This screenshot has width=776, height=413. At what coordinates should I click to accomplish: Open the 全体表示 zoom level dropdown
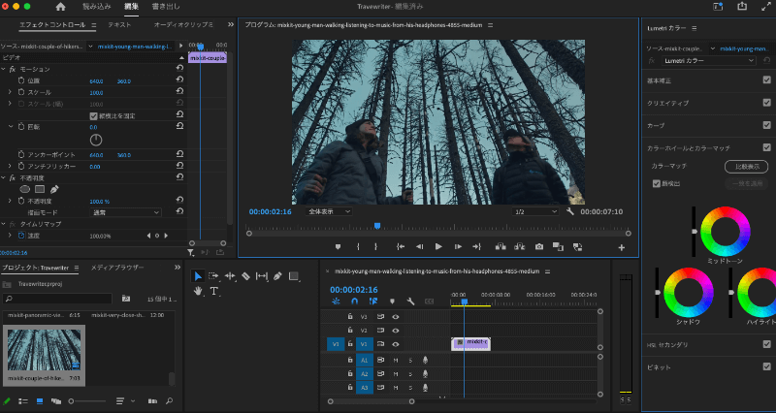click(x=329, y=210)
